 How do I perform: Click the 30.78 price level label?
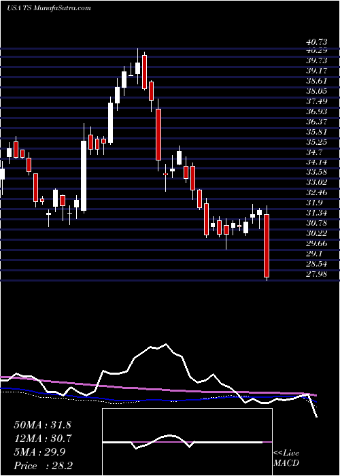[x=316, y=223]
